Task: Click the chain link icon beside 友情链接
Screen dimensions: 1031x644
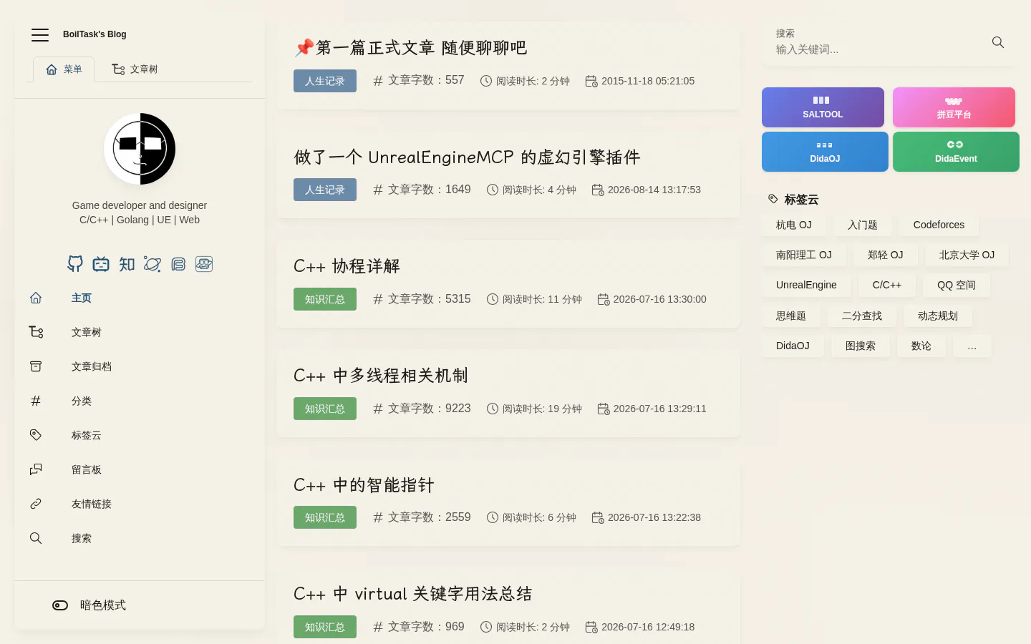Action: [x=36, y=504]
